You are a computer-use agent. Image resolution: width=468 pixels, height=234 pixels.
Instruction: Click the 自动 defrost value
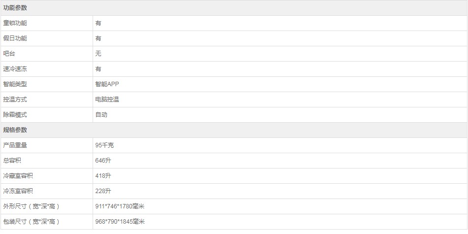(x=101, y=115)
